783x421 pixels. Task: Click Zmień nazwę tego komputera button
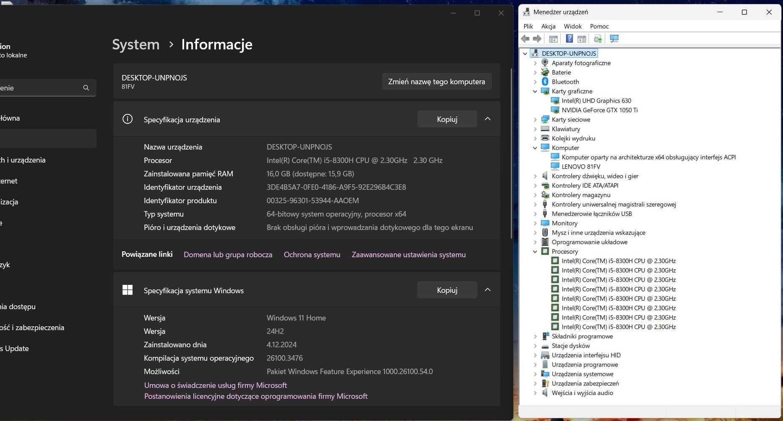437,81
